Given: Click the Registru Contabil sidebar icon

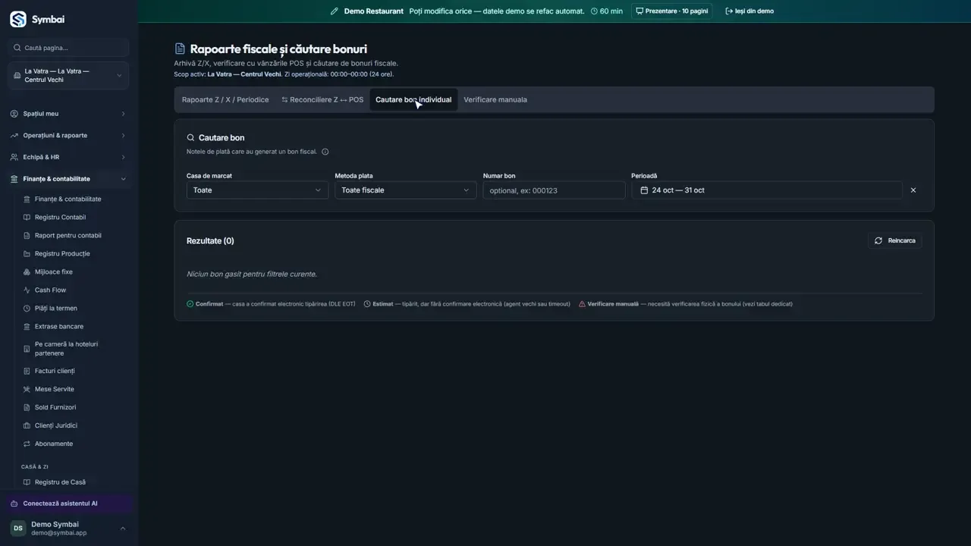Looking at the screenshot, I should click(x=27, y=218).
